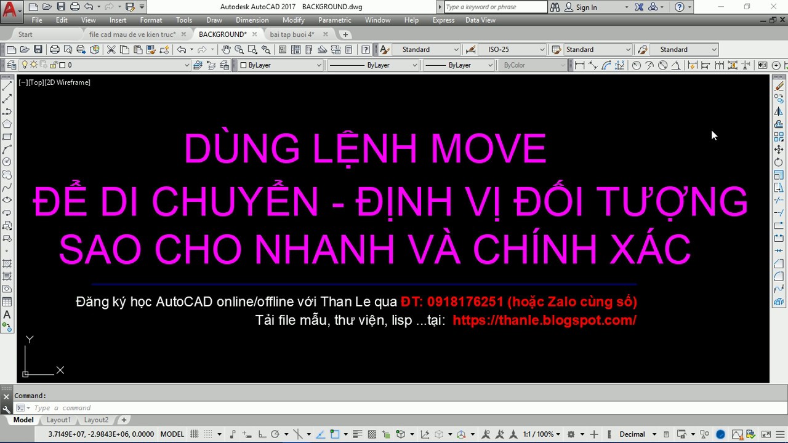Select the Line tool in Draw toolbar

[7, 87]
